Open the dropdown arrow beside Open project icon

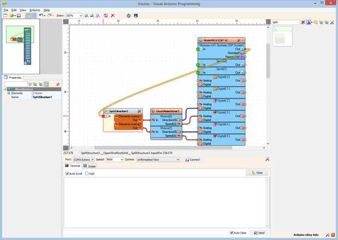[x=15, y=15]
